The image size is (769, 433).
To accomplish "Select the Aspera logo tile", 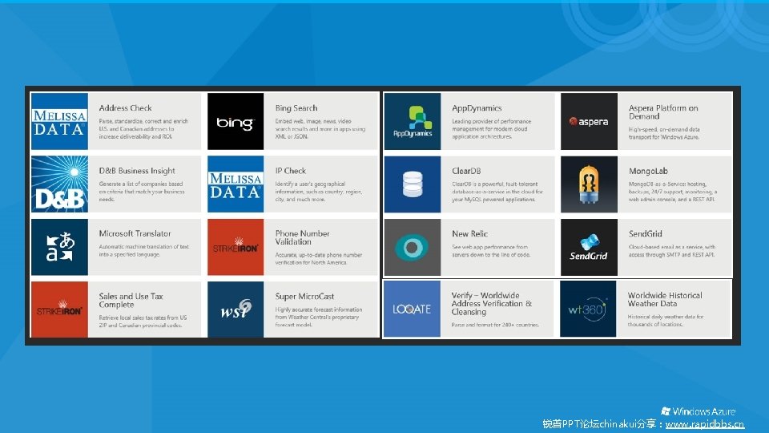I will tap(589, 121).
